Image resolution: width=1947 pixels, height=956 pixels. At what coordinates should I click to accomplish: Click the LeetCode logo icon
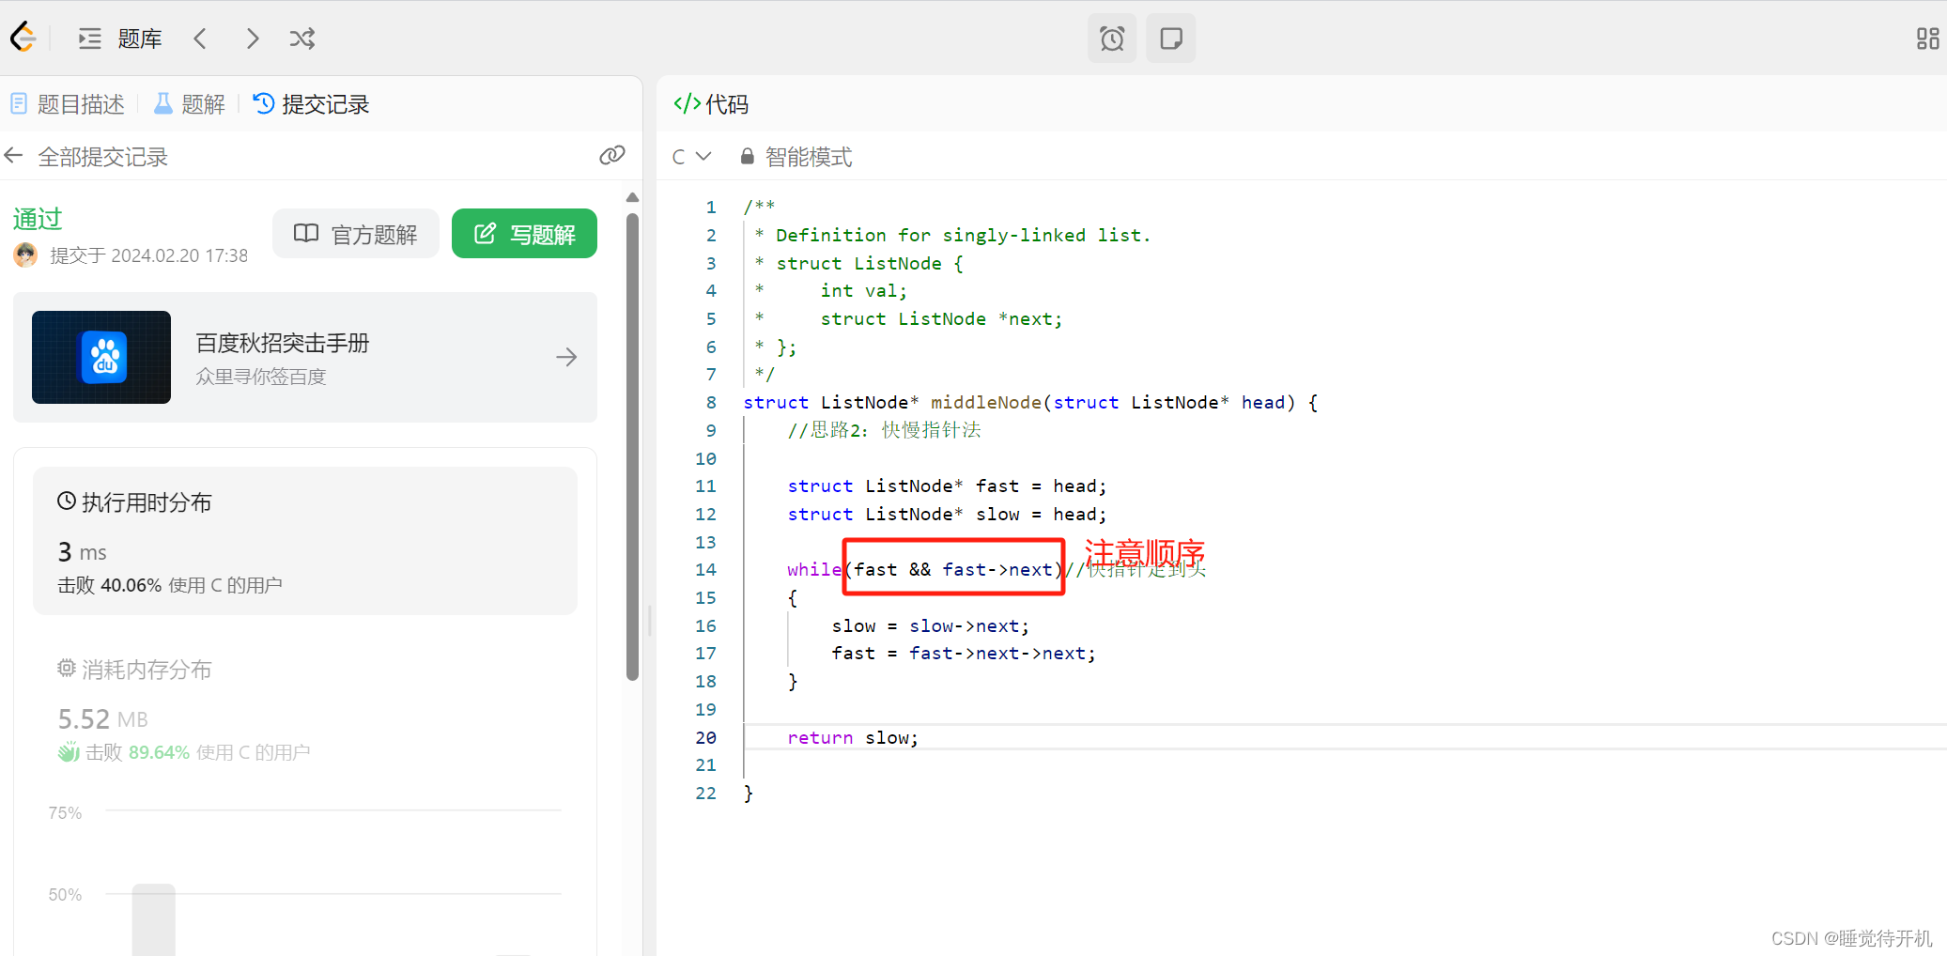(x=23, y=38)
